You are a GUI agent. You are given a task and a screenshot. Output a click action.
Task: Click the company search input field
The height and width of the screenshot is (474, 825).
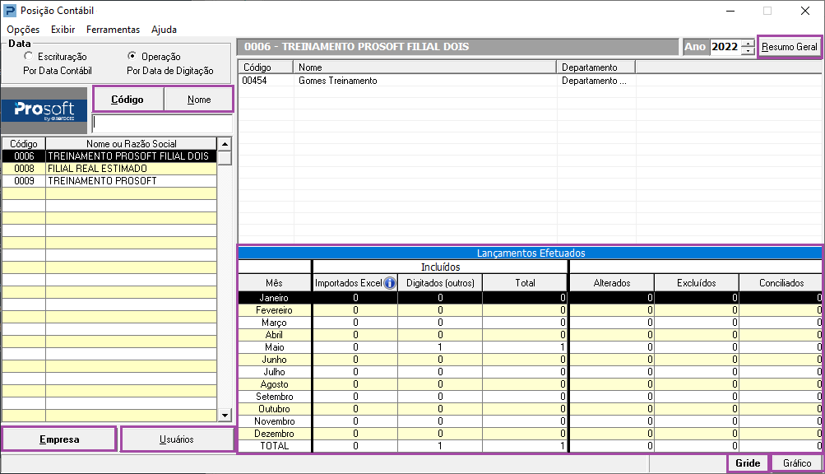(x=162, y=123)
